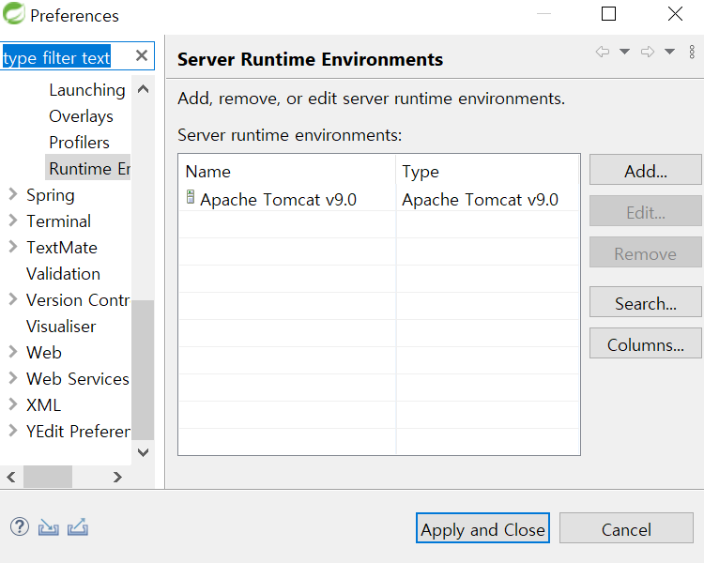Expand the XML tree node
704x563 pixels.
13,404
